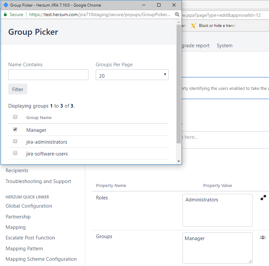The image size is (269, 266).
Task: Click the Filter button
Action: [18, 89]
